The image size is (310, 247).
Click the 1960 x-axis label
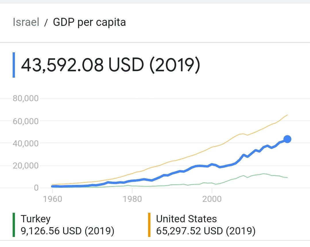pos(52,199)
